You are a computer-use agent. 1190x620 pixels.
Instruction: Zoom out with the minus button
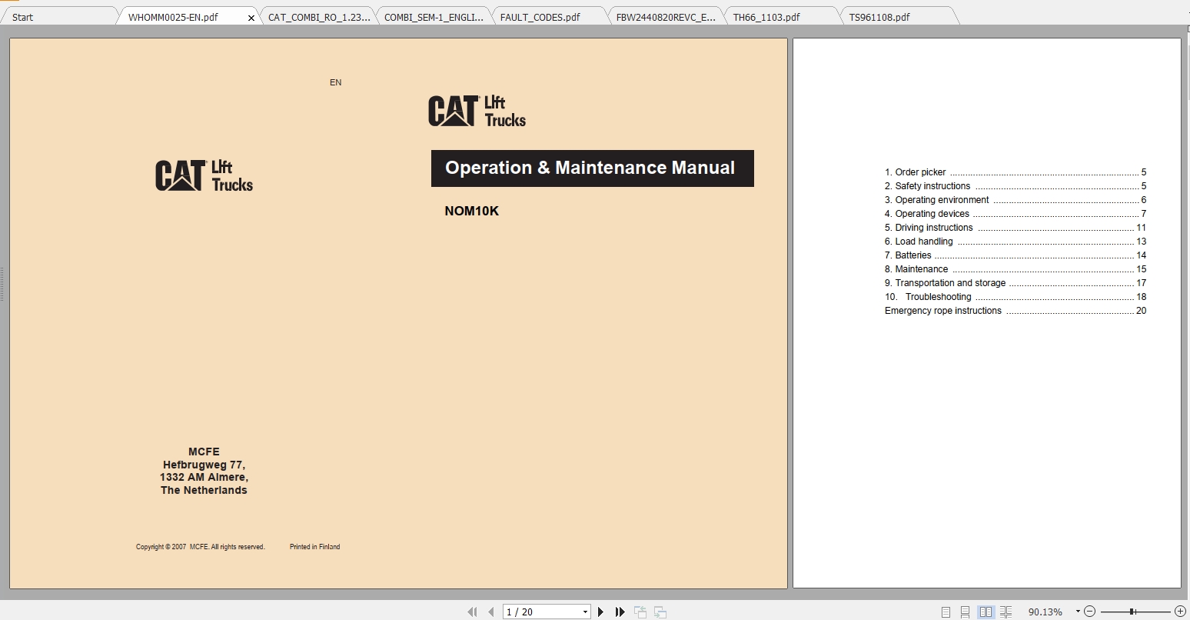pos(1089,612)
